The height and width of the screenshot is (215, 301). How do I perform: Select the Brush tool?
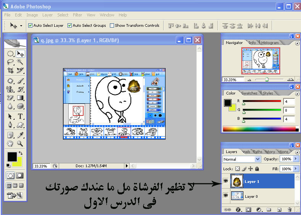tap(20, 81)
